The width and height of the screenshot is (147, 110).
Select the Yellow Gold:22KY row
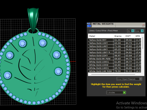pyautogui.click(x=115, y=56)
